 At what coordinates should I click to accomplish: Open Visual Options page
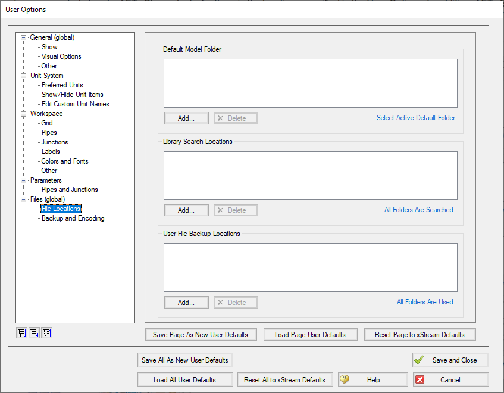(x=61, y=56)
